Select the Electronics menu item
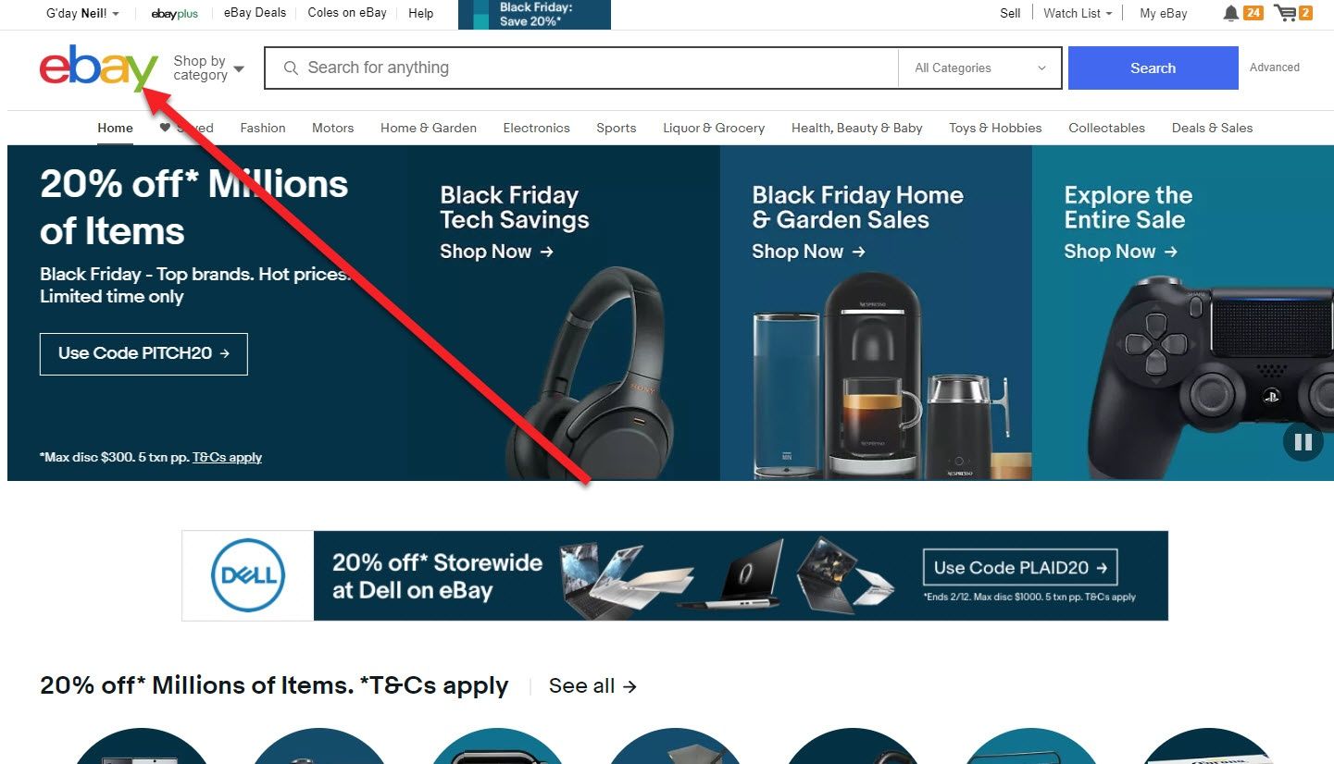The height and width of the screenshot is (764, 1334). (x=536, y=128)
